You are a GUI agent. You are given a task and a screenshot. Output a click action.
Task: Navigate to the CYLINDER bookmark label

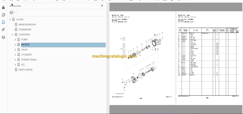click(26, 54)
